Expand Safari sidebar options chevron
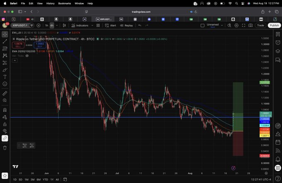This screenshot has height=183, width=282. coord(25,12)
